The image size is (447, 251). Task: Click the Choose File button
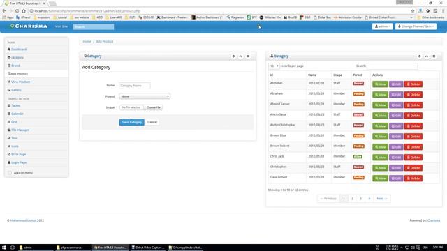click(x=154, y=107)
